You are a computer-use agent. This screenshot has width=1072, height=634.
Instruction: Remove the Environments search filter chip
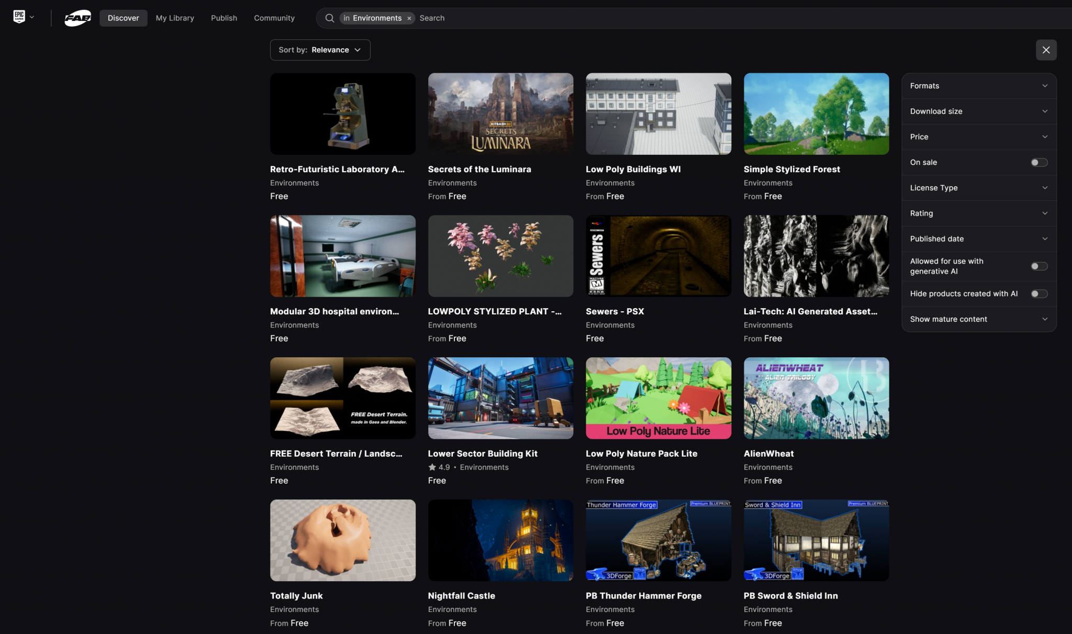409,18
